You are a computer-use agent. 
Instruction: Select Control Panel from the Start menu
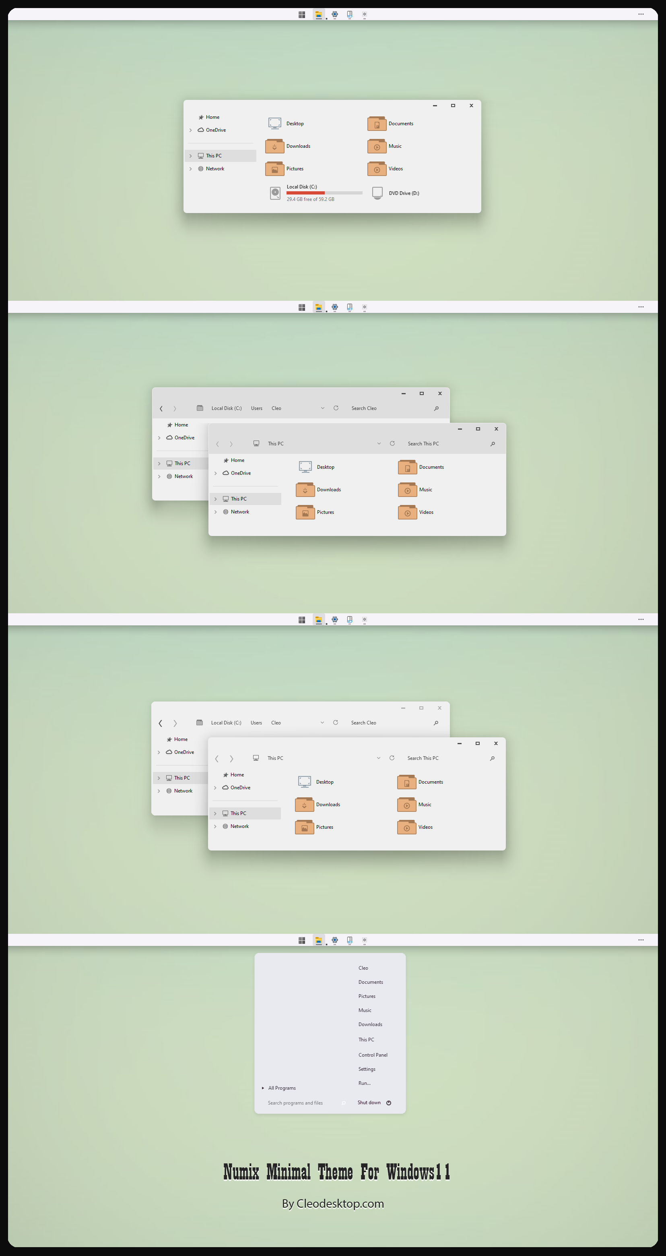click(x=373, y=1055)
